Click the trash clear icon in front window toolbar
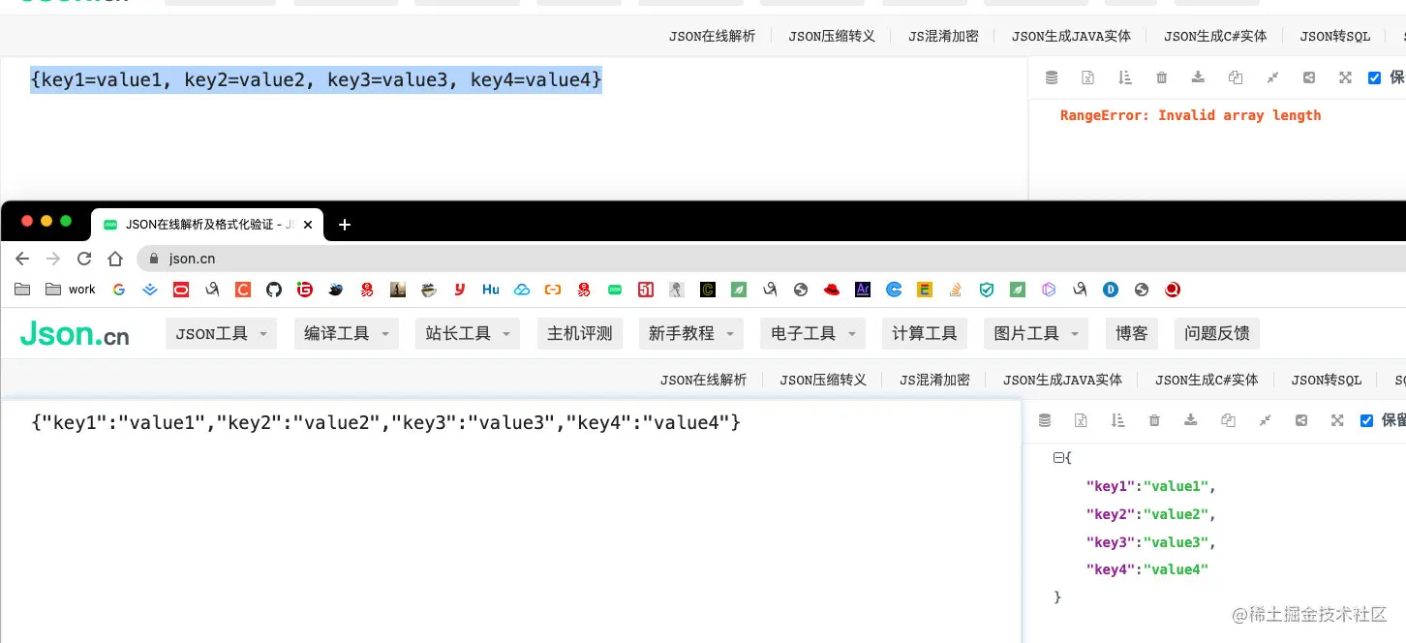 pyautogui.click(x=1154, y=420)
